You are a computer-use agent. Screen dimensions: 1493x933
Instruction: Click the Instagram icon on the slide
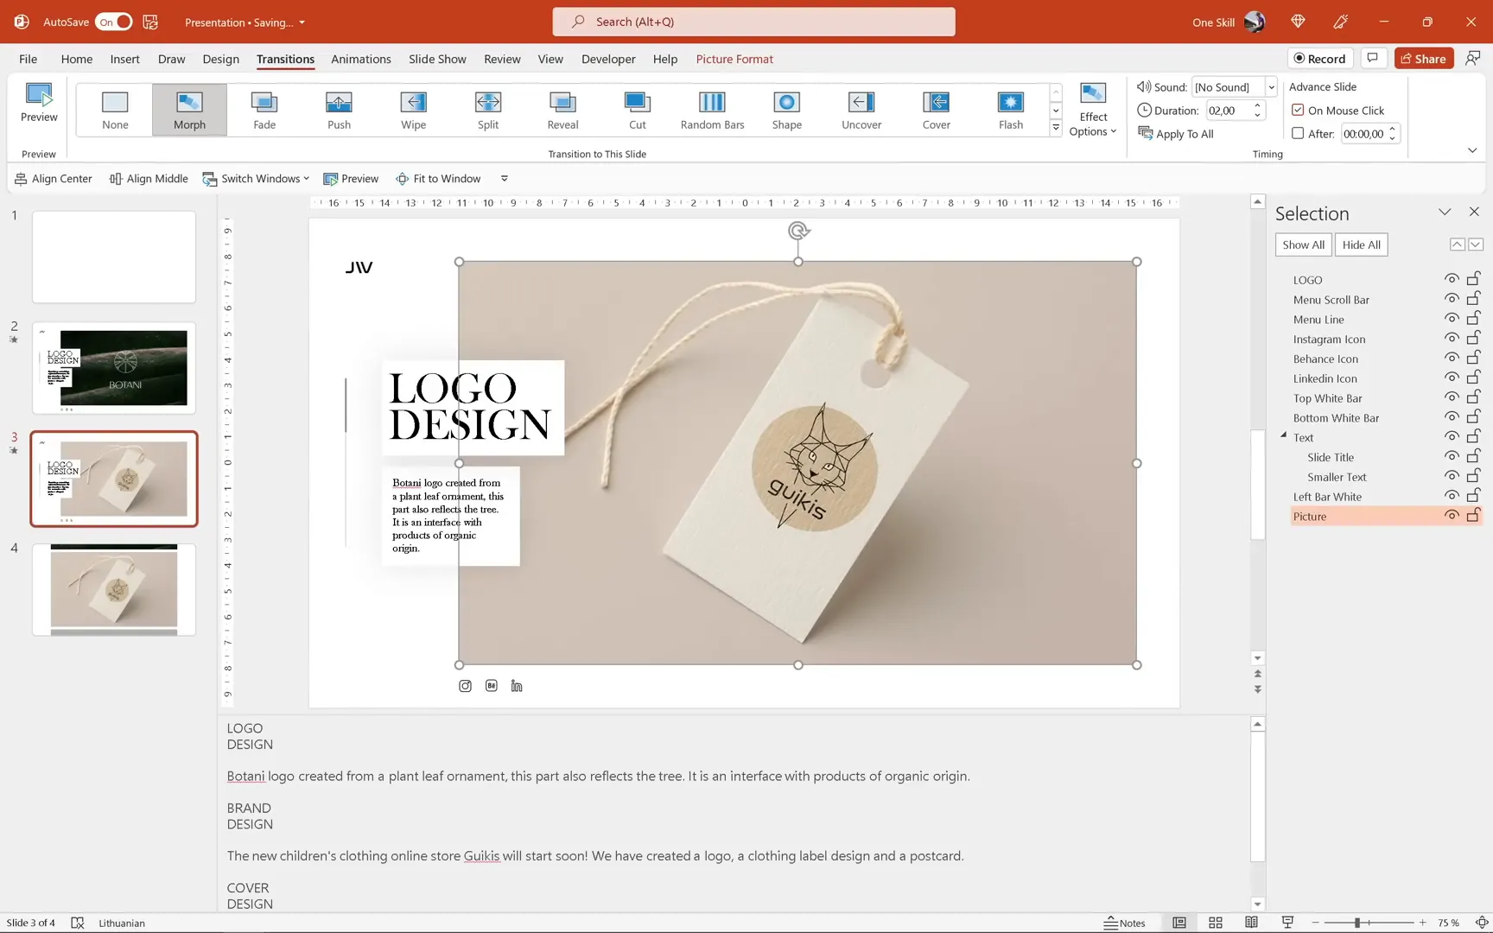coord(465,686)
